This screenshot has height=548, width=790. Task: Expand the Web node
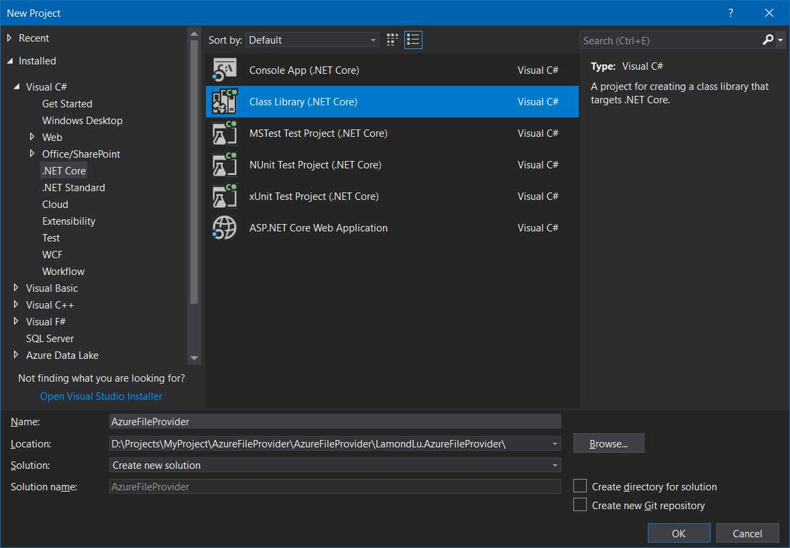tap(32, 137)
